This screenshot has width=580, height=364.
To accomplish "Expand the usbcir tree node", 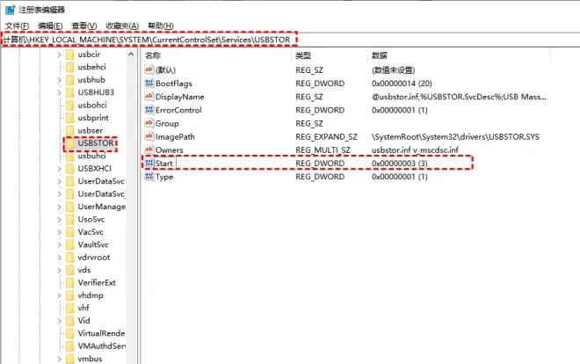I will (59, 55).
